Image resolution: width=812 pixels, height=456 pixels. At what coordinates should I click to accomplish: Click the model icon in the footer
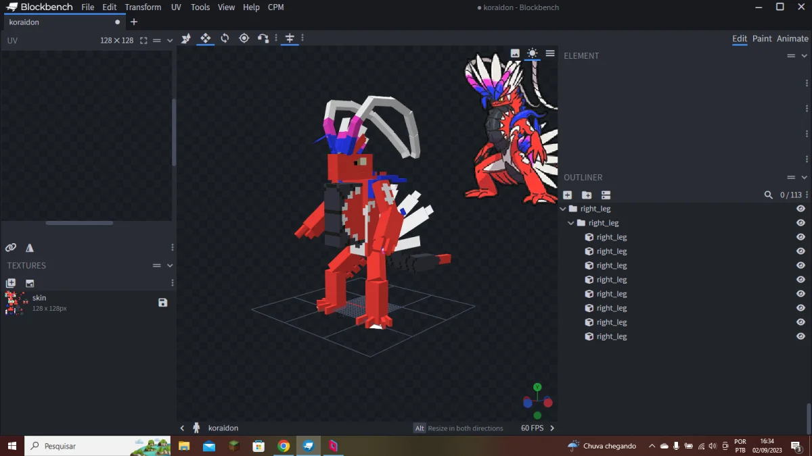197,428
